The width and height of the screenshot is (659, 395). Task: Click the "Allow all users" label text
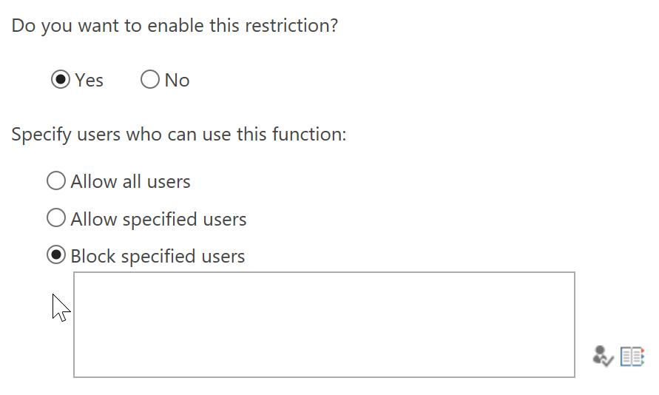pyautogui.click(x=130, y=181)
